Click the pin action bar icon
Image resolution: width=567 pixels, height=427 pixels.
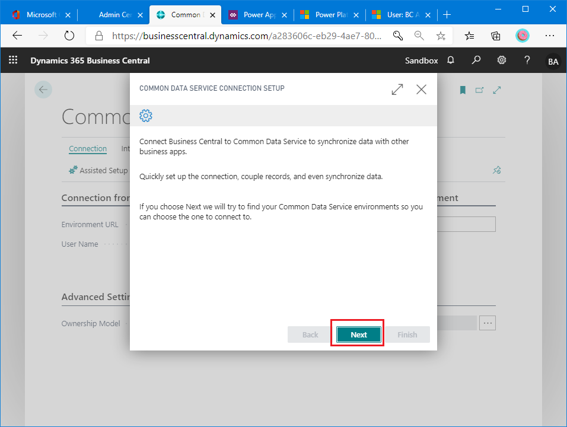click(x=497, y=170)
